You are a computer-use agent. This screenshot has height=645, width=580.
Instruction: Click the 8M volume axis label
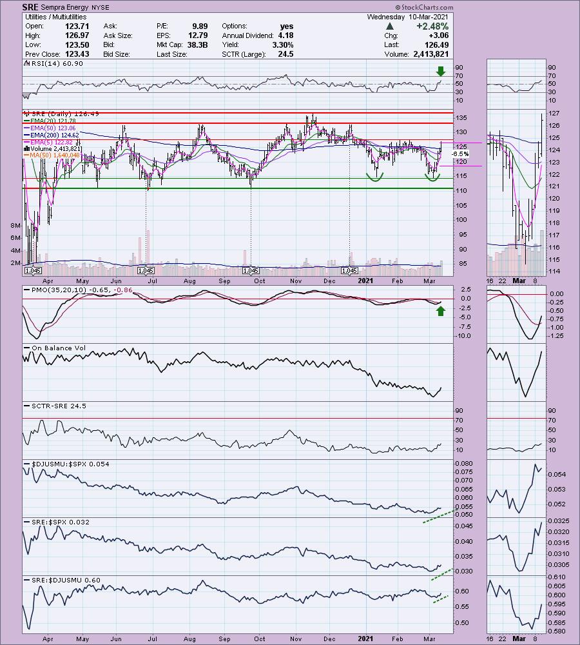click(15, 225)
